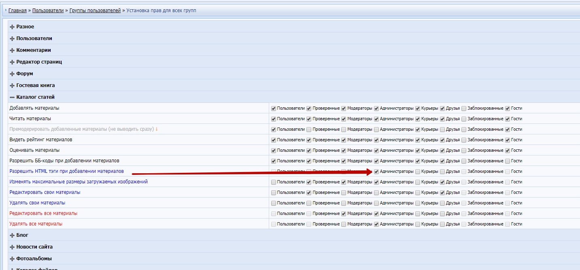This screenshot has height=270, width=580.
Task: Enable Модераторы for Удалять свои материалы
Action: pyautogui.click(x=344, y=203)
